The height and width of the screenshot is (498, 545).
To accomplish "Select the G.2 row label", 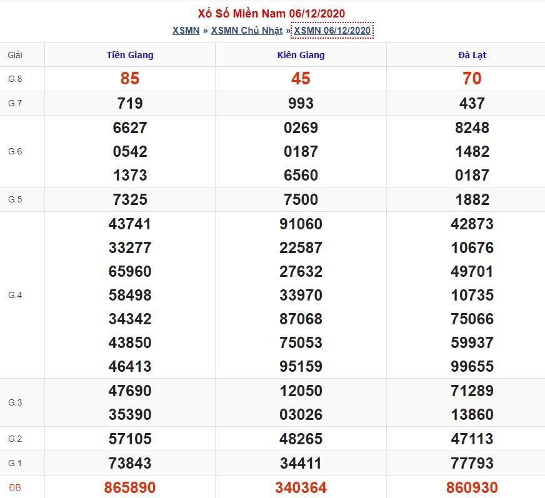I will click(15, 439).
